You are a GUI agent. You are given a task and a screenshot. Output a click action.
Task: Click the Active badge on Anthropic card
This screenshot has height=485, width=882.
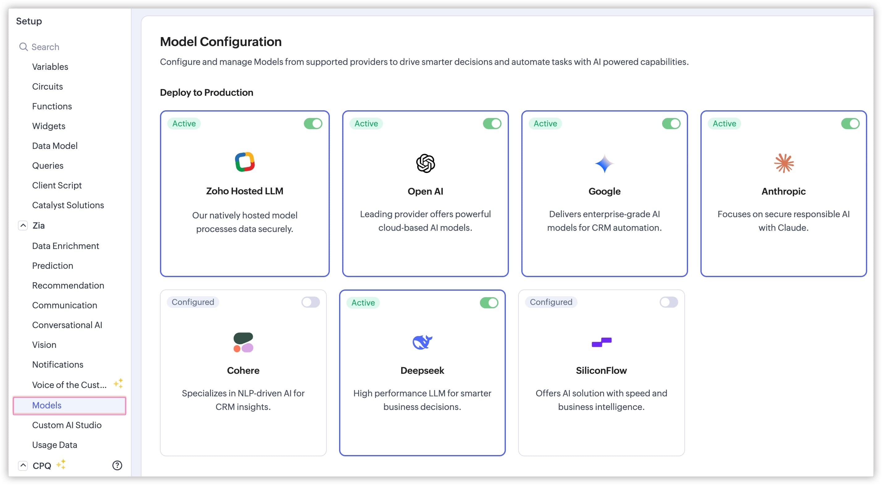(724, 123)
